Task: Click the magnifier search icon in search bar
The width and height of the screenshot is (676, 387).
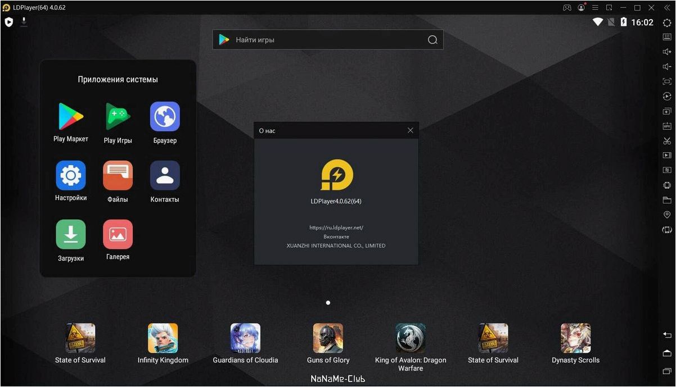Action: point(432,40)
